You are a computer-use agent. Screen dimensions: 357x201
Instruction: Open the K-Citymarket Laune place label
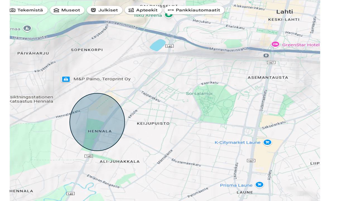click(x=237, y=142)
